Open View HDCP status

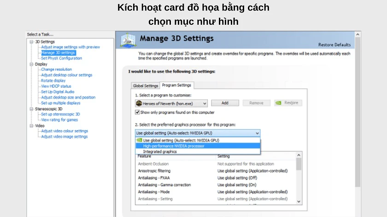[56, 86]
